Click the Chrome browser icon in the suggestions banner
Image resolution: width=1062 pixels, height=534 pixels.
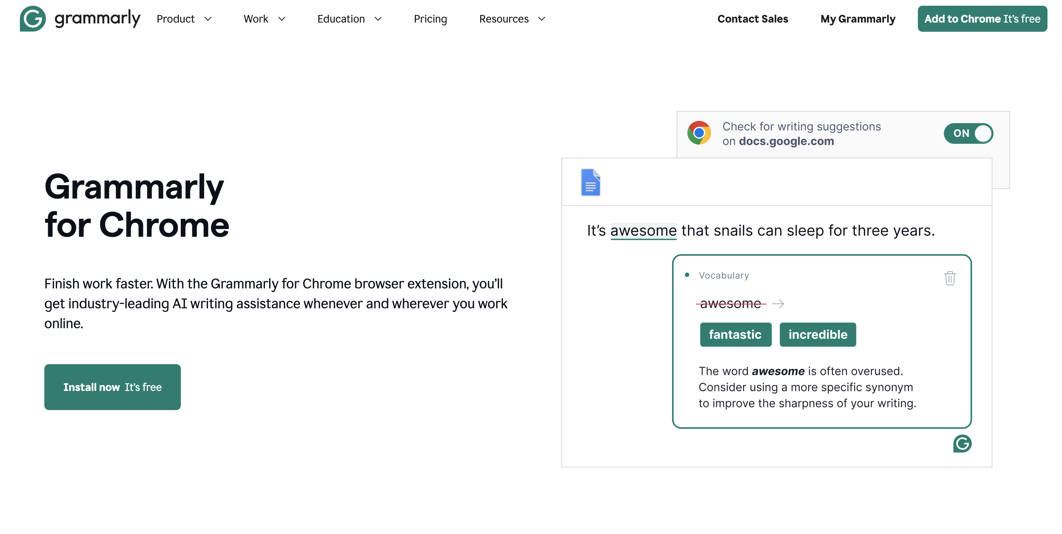point(699,133)
